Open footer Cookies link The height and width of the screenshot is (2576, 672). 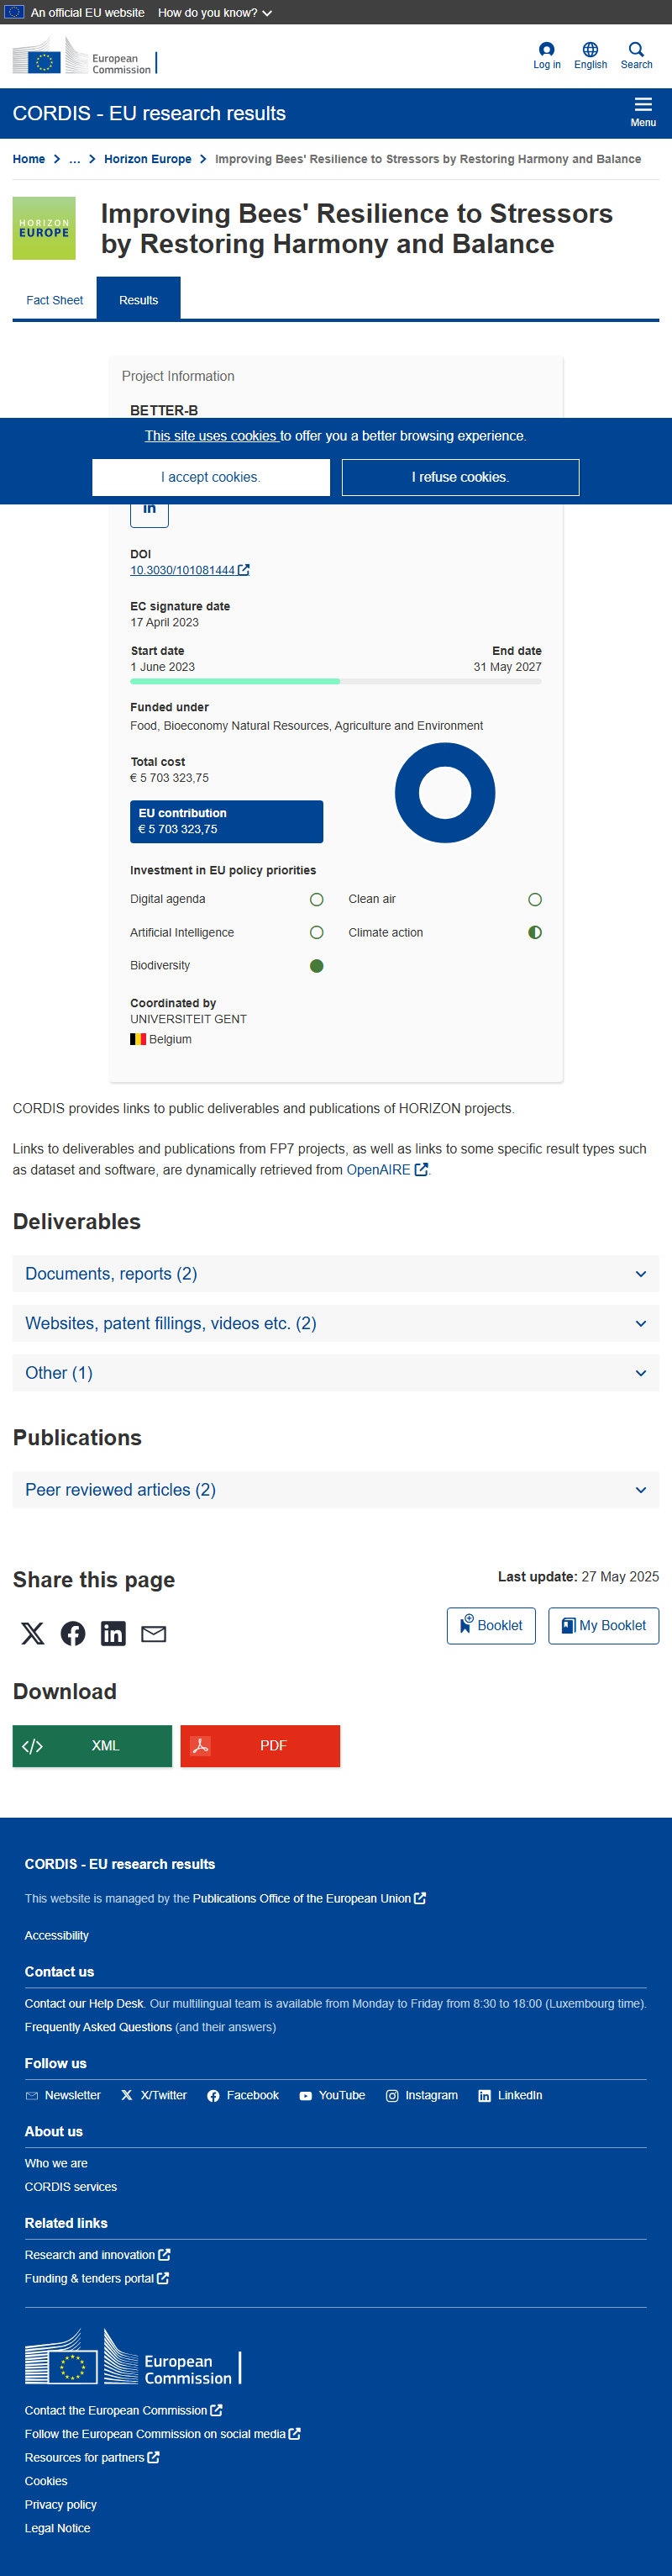46,2481
